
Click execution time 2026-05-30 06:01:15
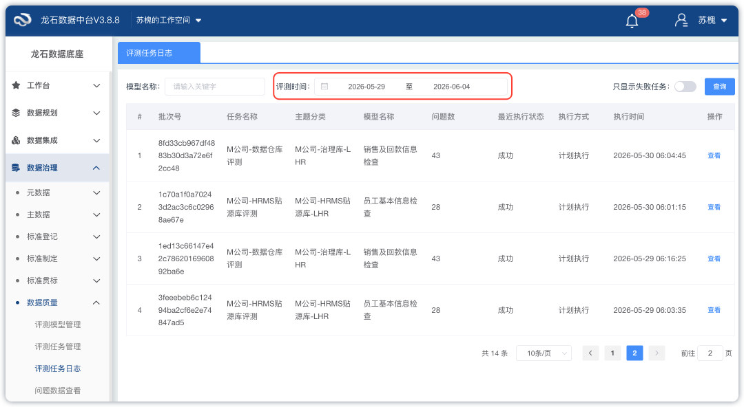point(650,207)
